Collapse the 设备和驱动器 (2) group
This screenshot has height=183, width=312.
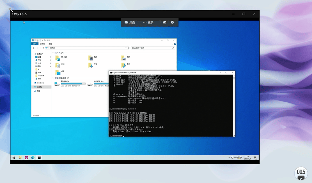[x=53, y=78]
